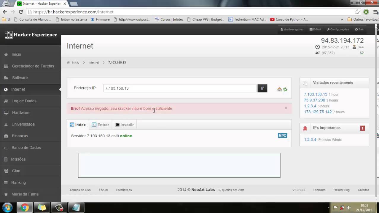Click the clock icon near the date
Screen dimensions: 379x213
point(318,47)
